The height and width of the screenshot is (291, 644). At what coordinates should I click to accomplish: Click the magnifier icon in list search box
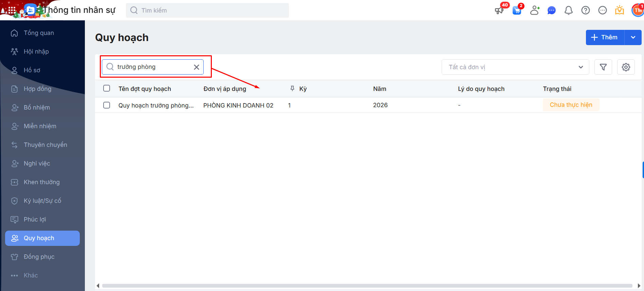pyautogui.click(x=110, y=67)
